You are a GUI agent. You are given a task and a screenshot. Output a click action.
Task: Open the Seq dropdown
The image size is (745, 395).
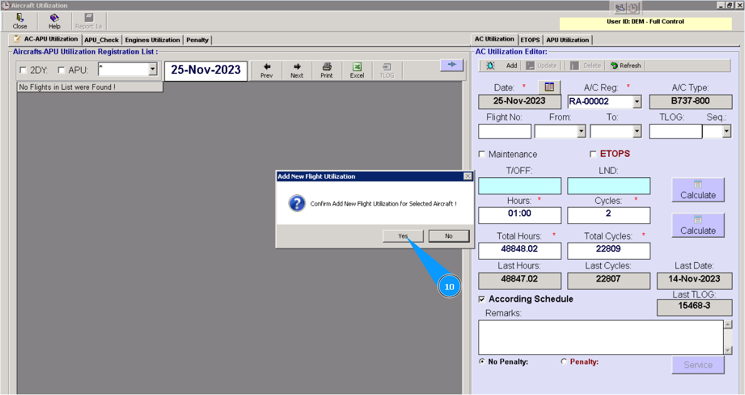coord(727,132)
